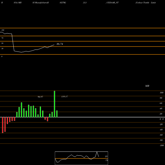Click the end of the RSI line

click(x=54, y=45)
